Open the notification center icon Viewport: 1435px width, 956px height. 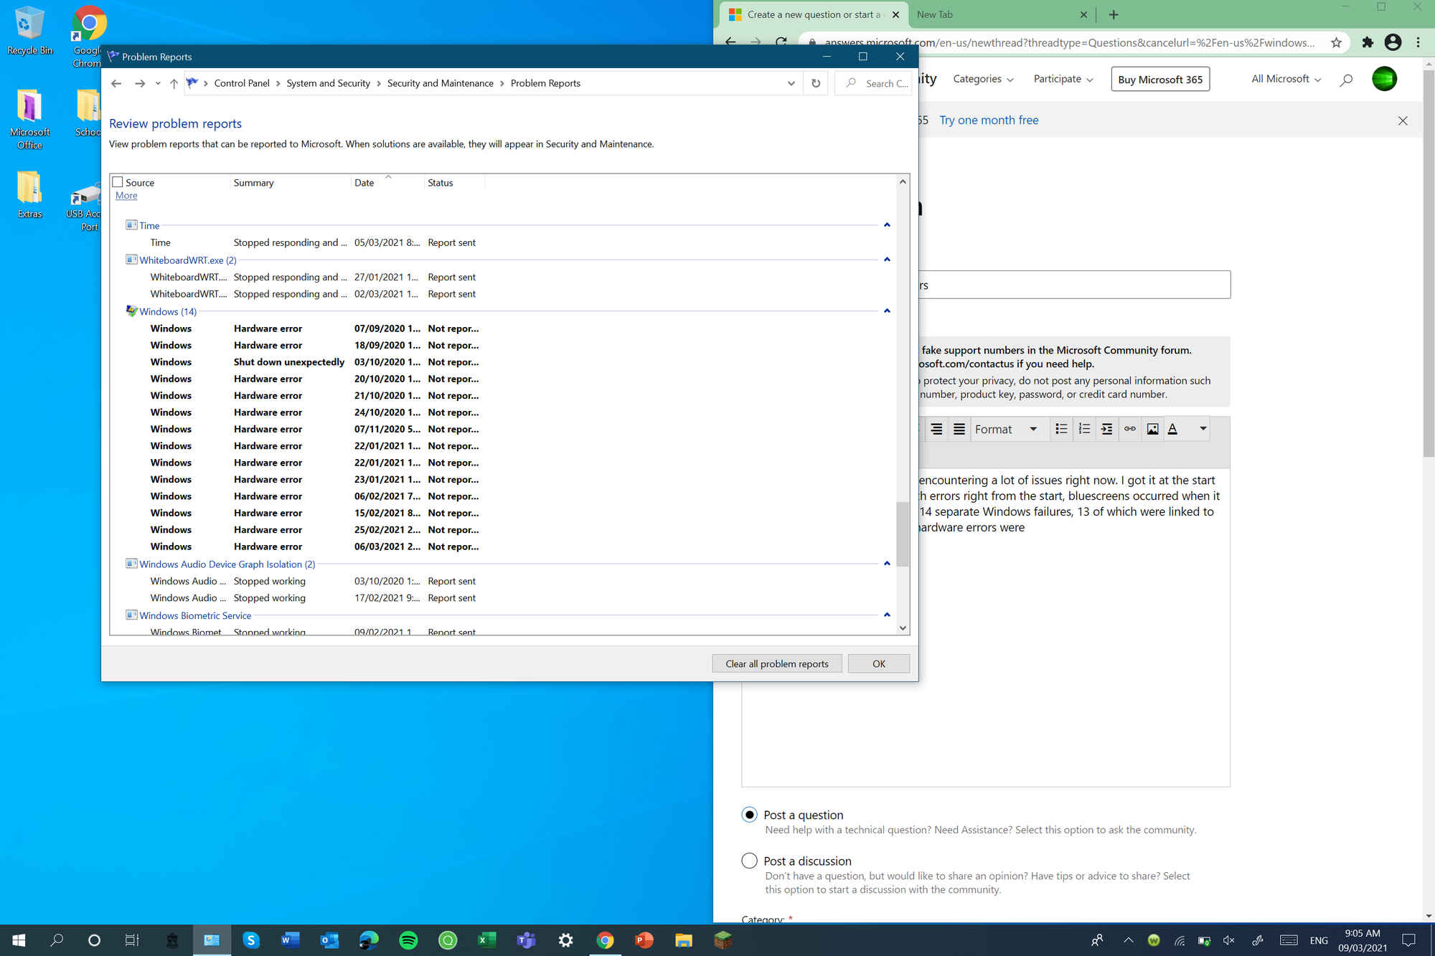click(1409, 940)
